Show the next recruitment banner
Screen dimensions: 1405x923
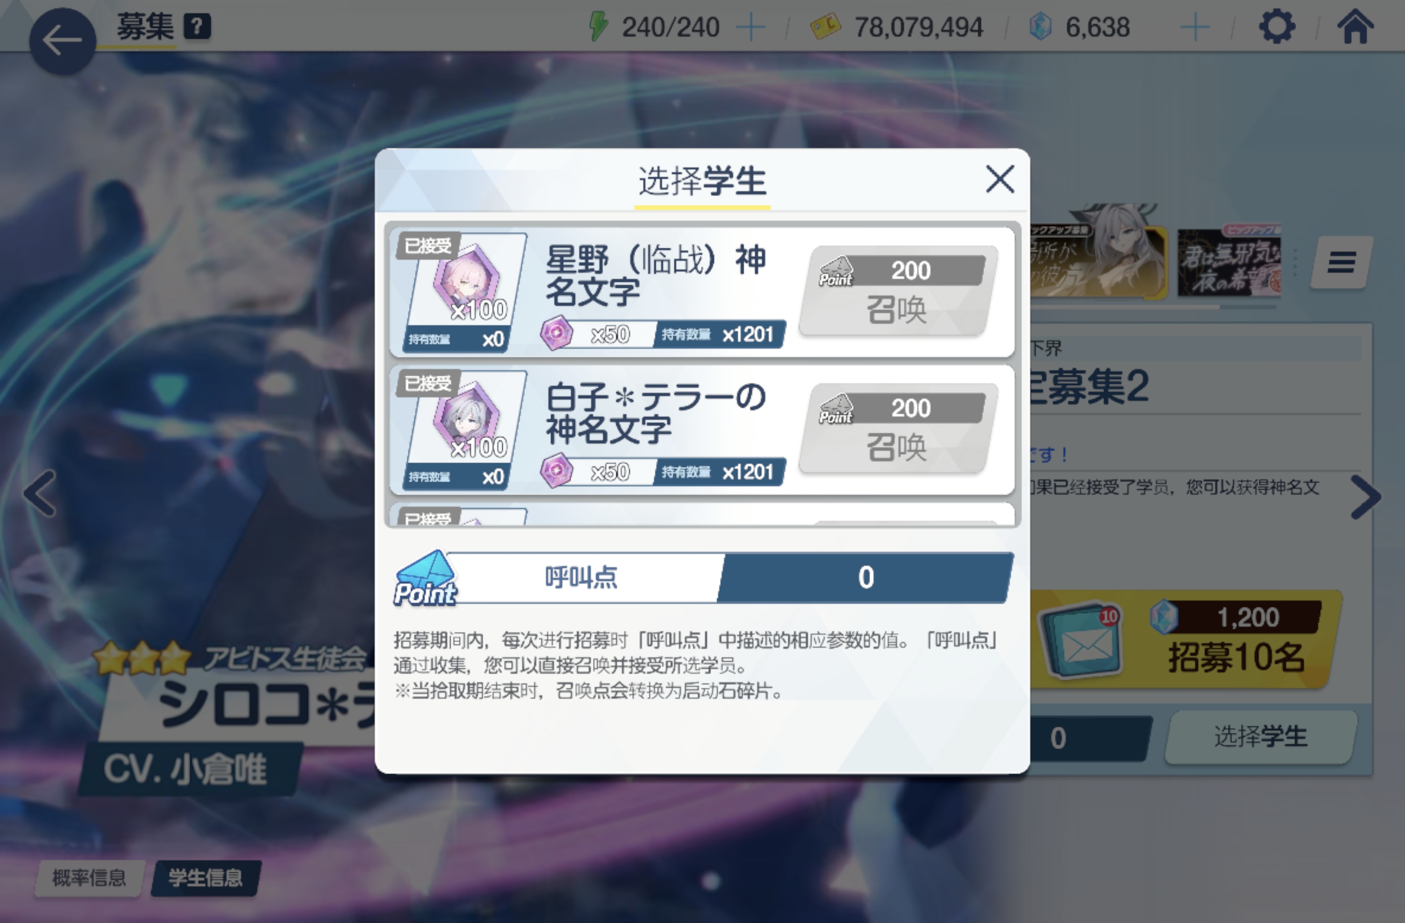1366,496
